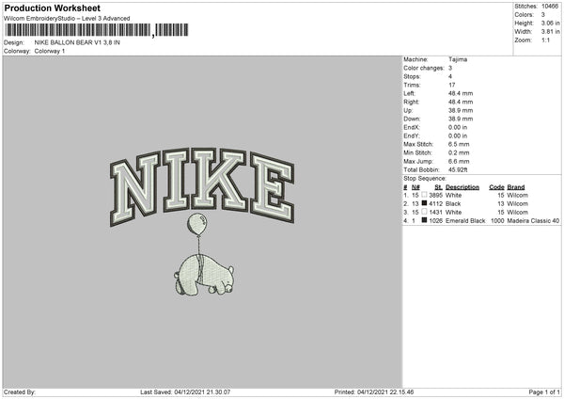Screen dimensions: 564x399
Task: Click the white color swatch in row 1
Action: (x=425, y=195)
